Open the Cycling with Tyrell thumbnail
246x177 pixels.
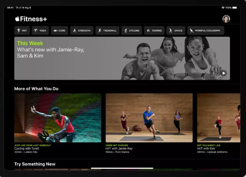click(58, 118)
